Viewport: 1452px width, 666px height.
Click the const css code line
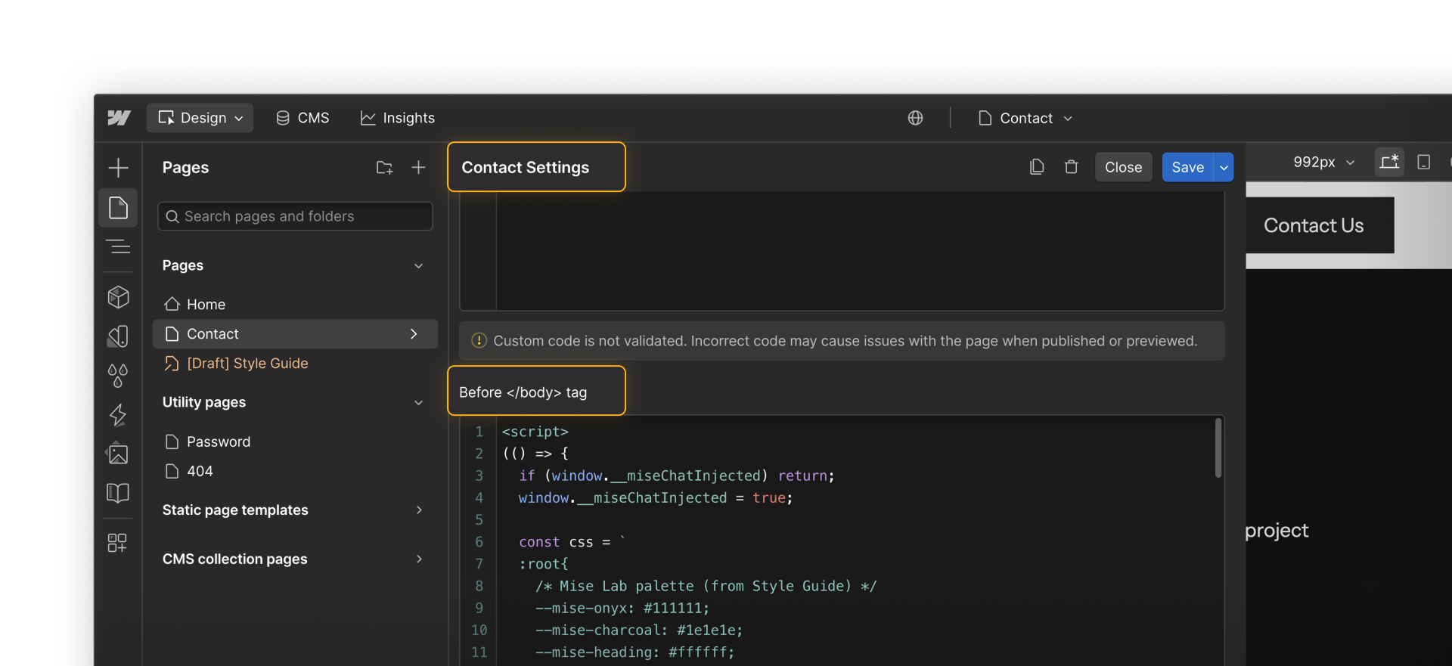(x=572, y=542)
